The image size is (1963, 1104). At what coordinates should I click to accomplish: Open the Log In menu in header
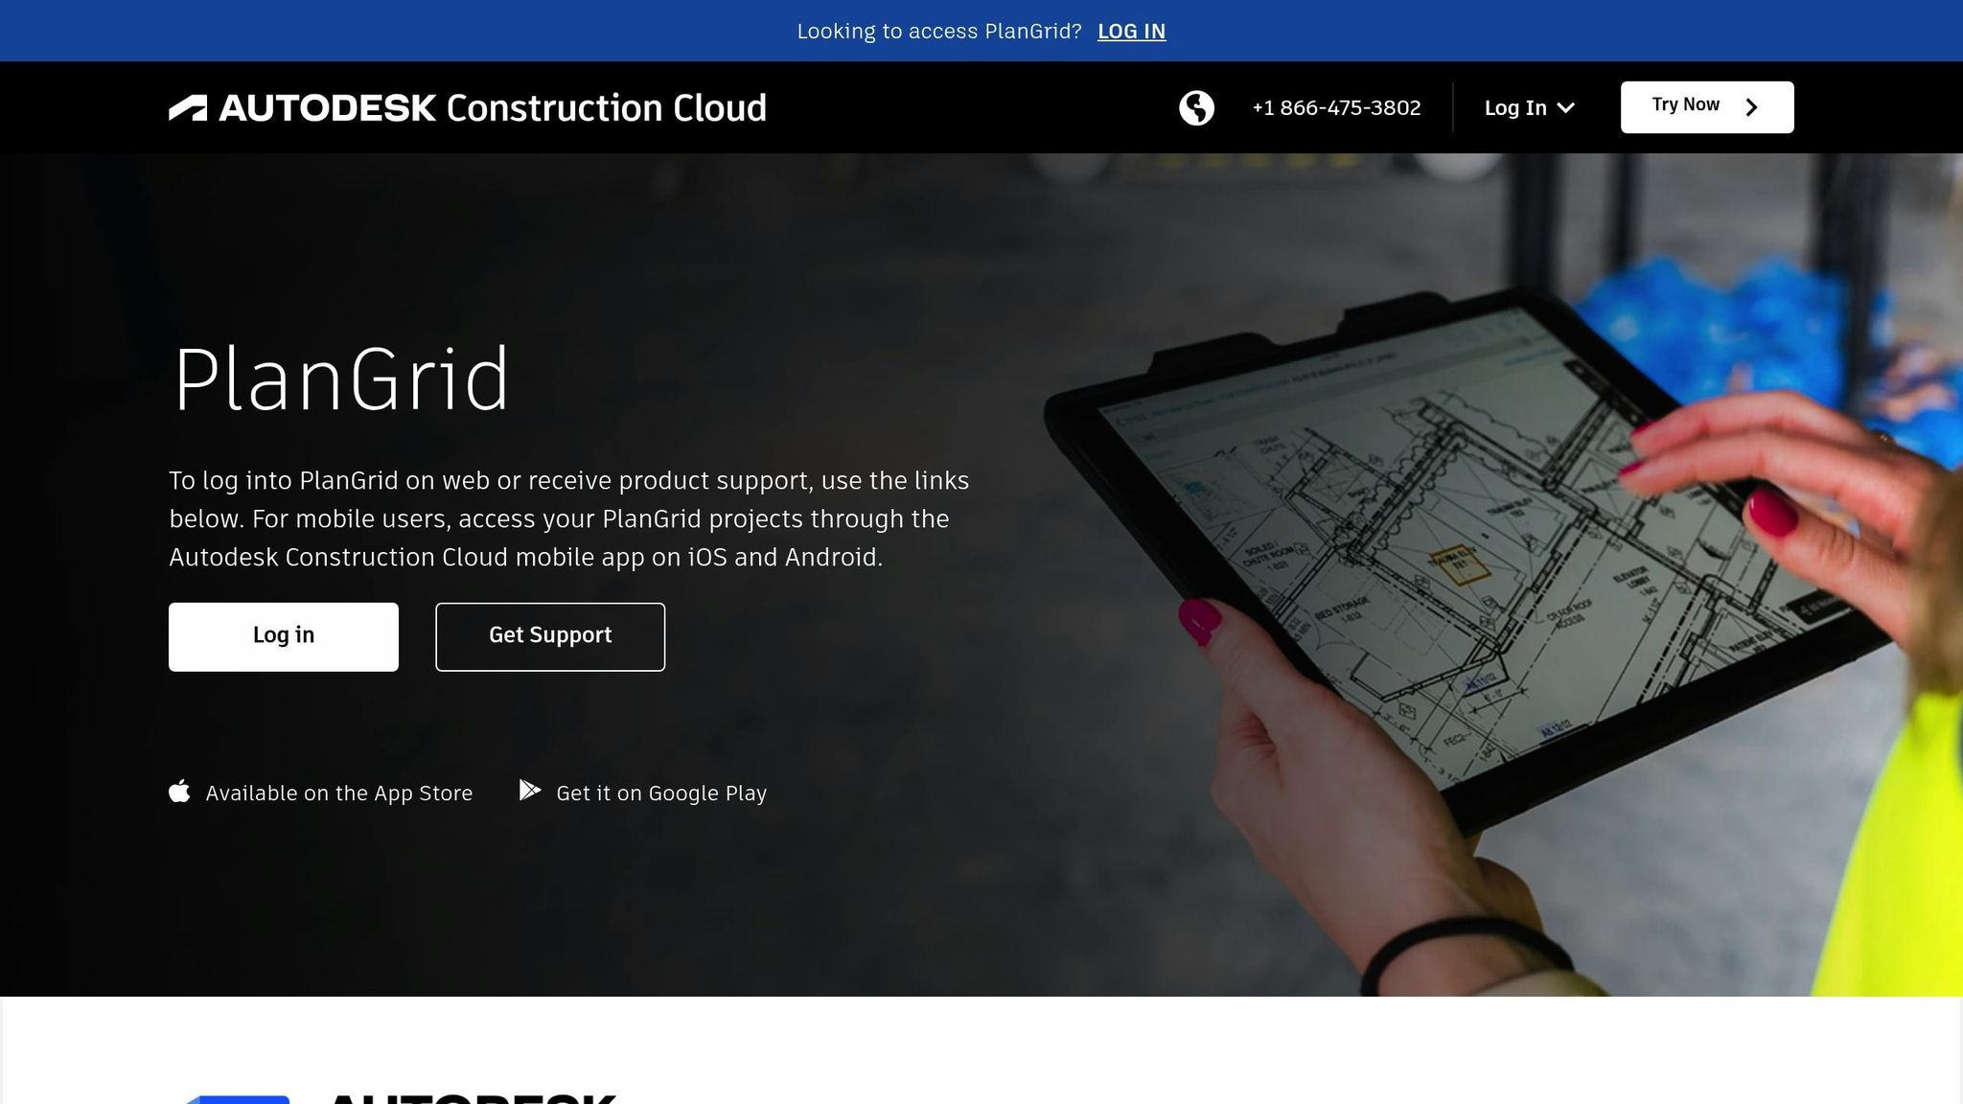tap(1530, 107)
